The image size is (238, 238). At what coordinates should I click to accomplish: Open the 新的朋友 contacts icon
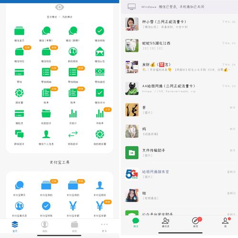[x=73, y=51]
